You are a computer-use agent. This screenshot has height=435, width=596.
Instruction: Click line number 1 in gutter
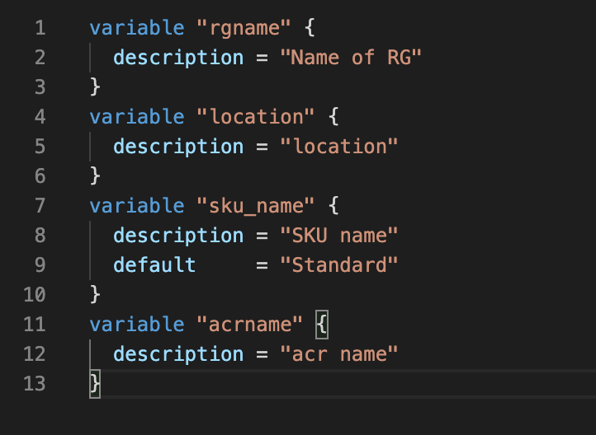pyautogui.click(x=40, y=28)
